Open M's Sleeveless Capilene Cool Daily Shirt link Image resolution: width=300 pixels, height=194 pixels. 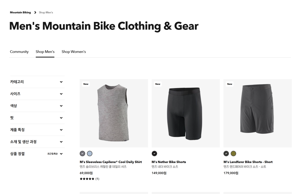tap(111, 162)
